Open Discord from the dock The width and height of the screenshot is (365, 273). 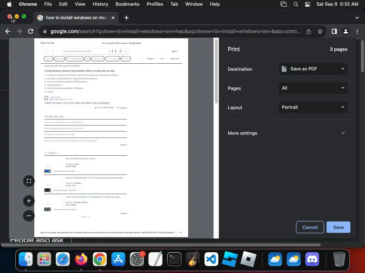pos(312,259)
